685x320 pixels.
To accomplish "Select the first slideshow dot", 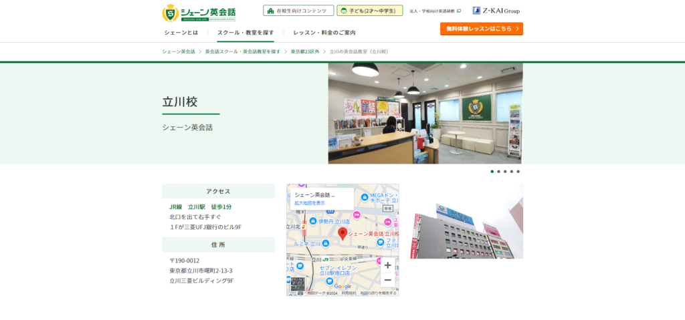I will click(492, 172).
